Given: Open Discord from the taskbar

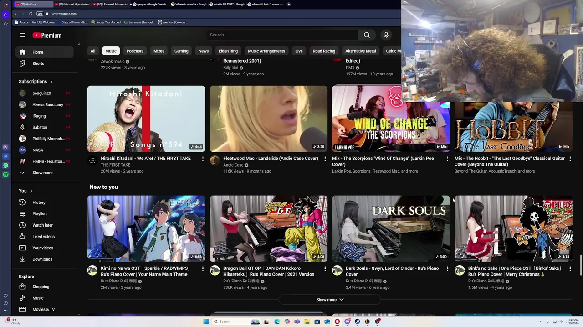Looking at the screenshot, I should pyautogui.click(x=347, y=322).
